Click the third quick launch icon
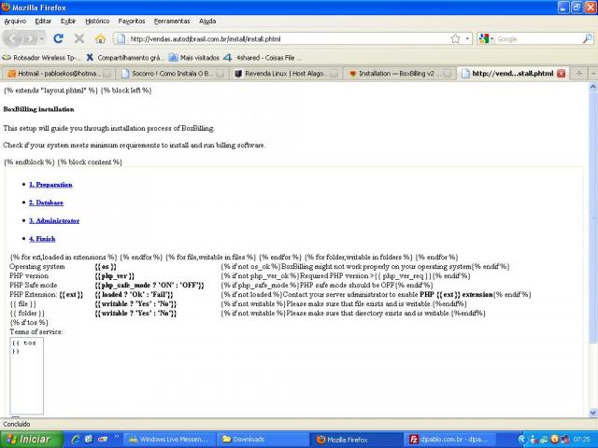 click(x=103, y=440)
